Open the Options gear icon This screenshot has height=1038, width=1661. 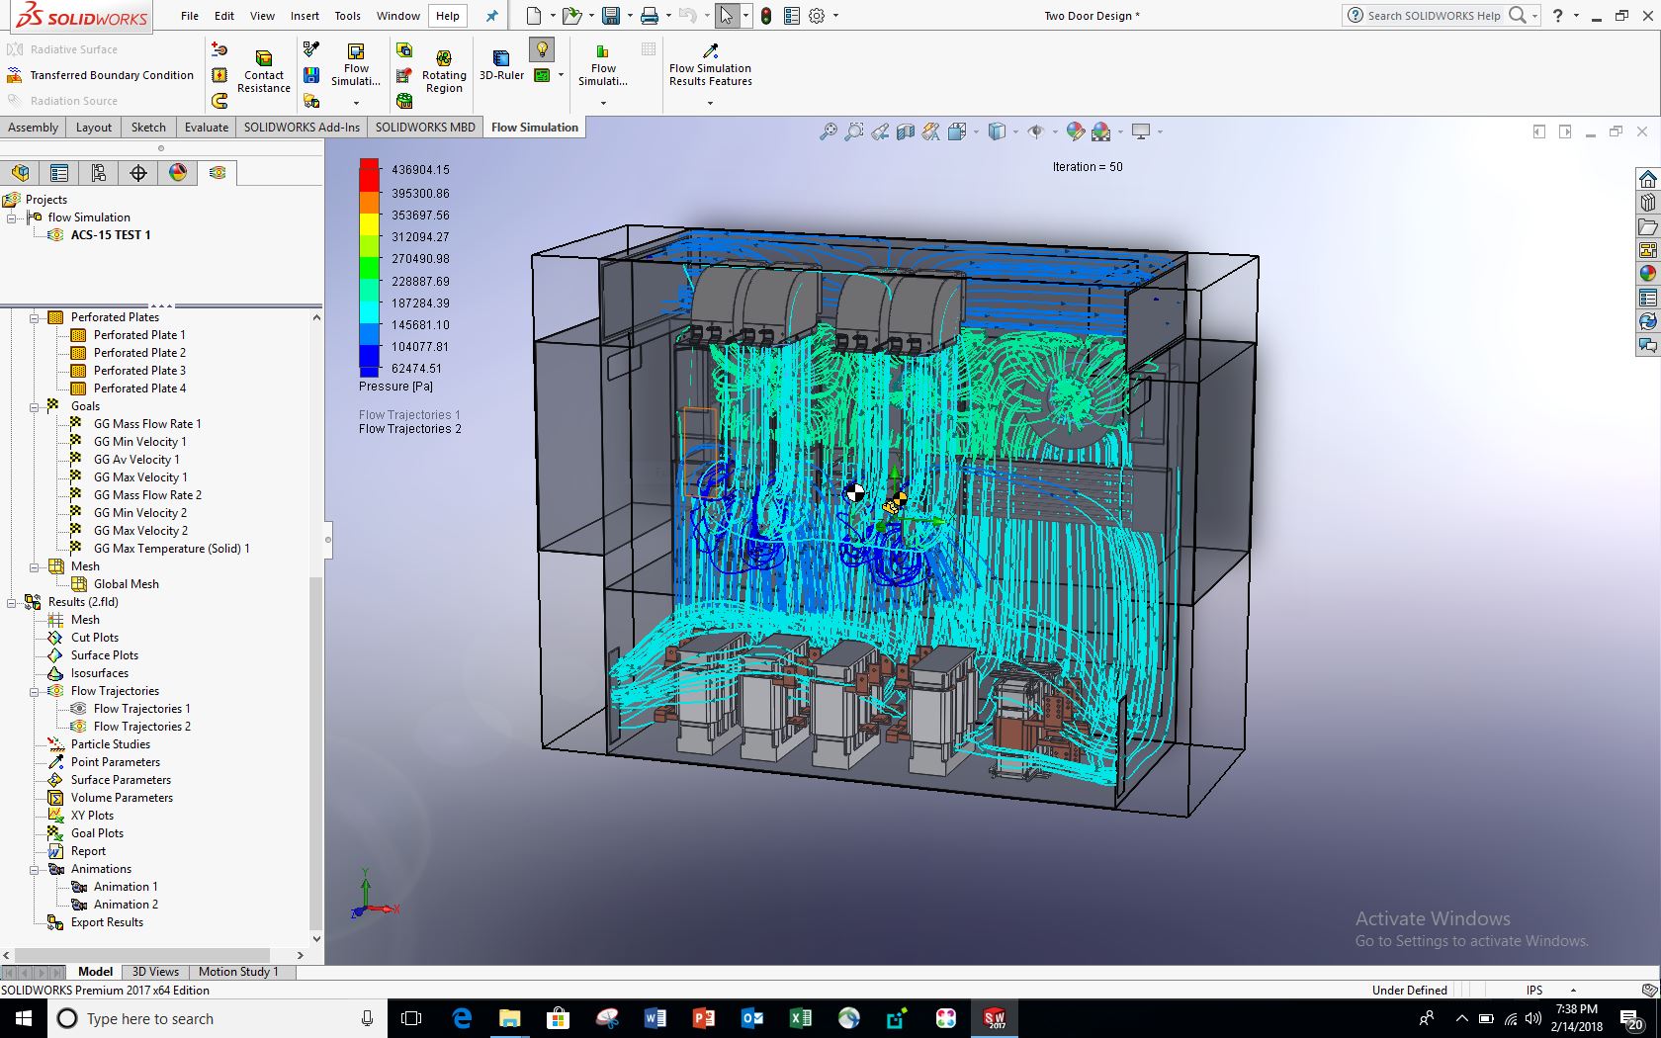[817, 16]
